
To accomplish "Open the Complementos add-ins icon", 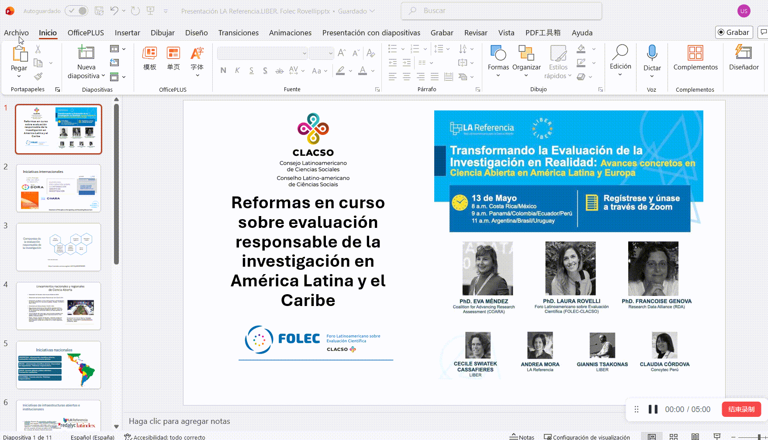I will tap(695, 53).
